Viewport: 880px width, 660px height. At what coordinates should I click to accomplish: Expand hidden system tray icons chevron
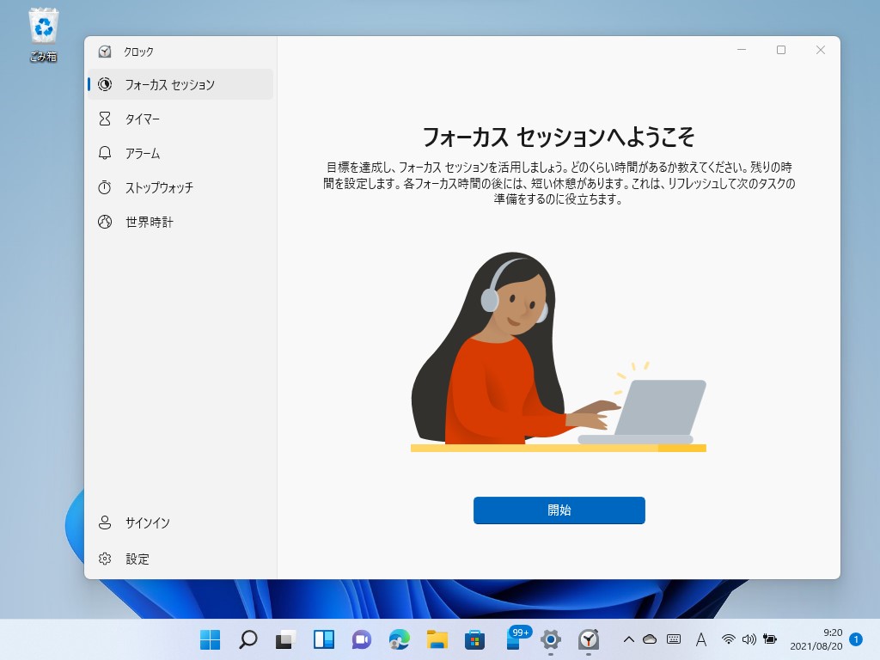coord(627,640)
